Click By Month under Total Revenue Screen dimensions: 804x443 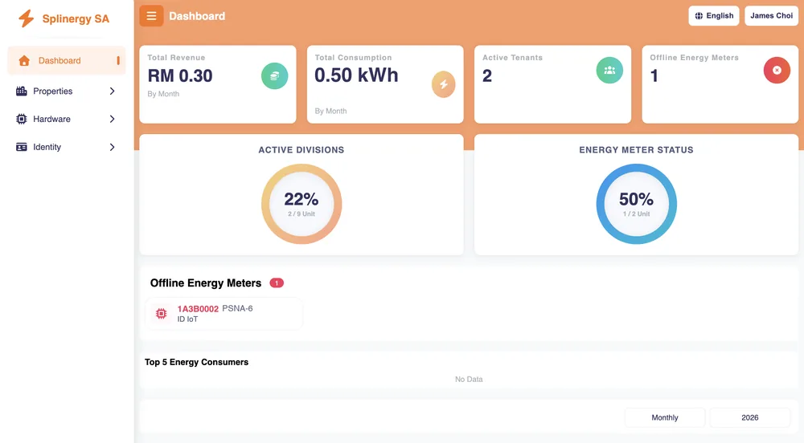(163, 94)
